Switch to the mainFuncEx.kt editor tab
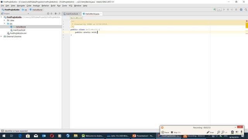The height and width of the screenshot is (139, 248). (72, 14)
